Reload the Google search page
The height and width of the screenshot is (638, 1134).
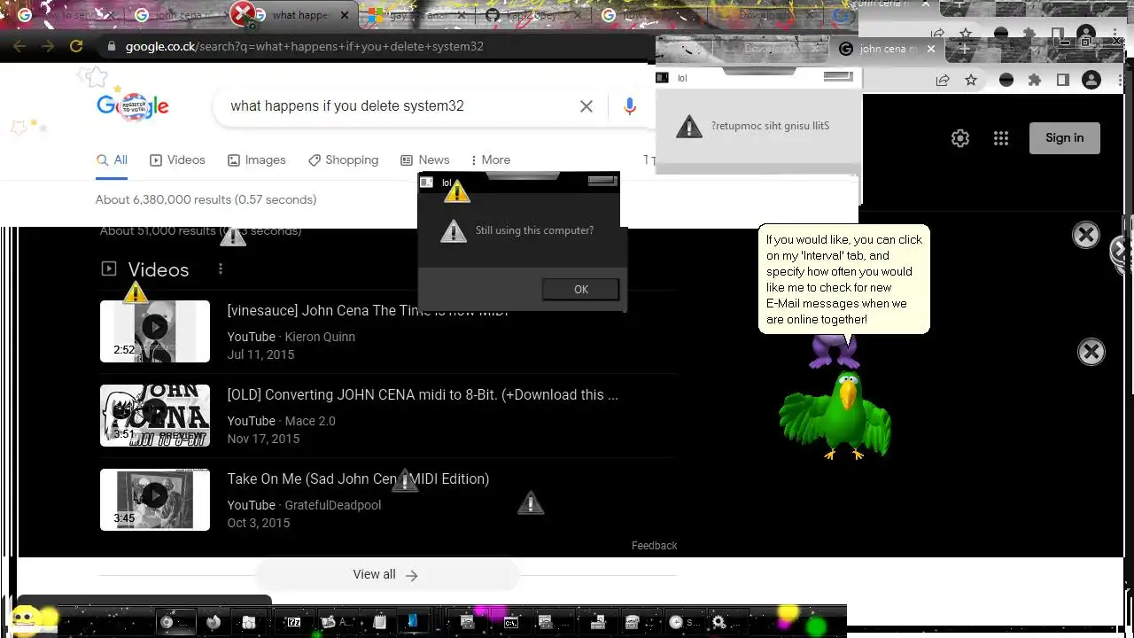click(x=76, y=46)
